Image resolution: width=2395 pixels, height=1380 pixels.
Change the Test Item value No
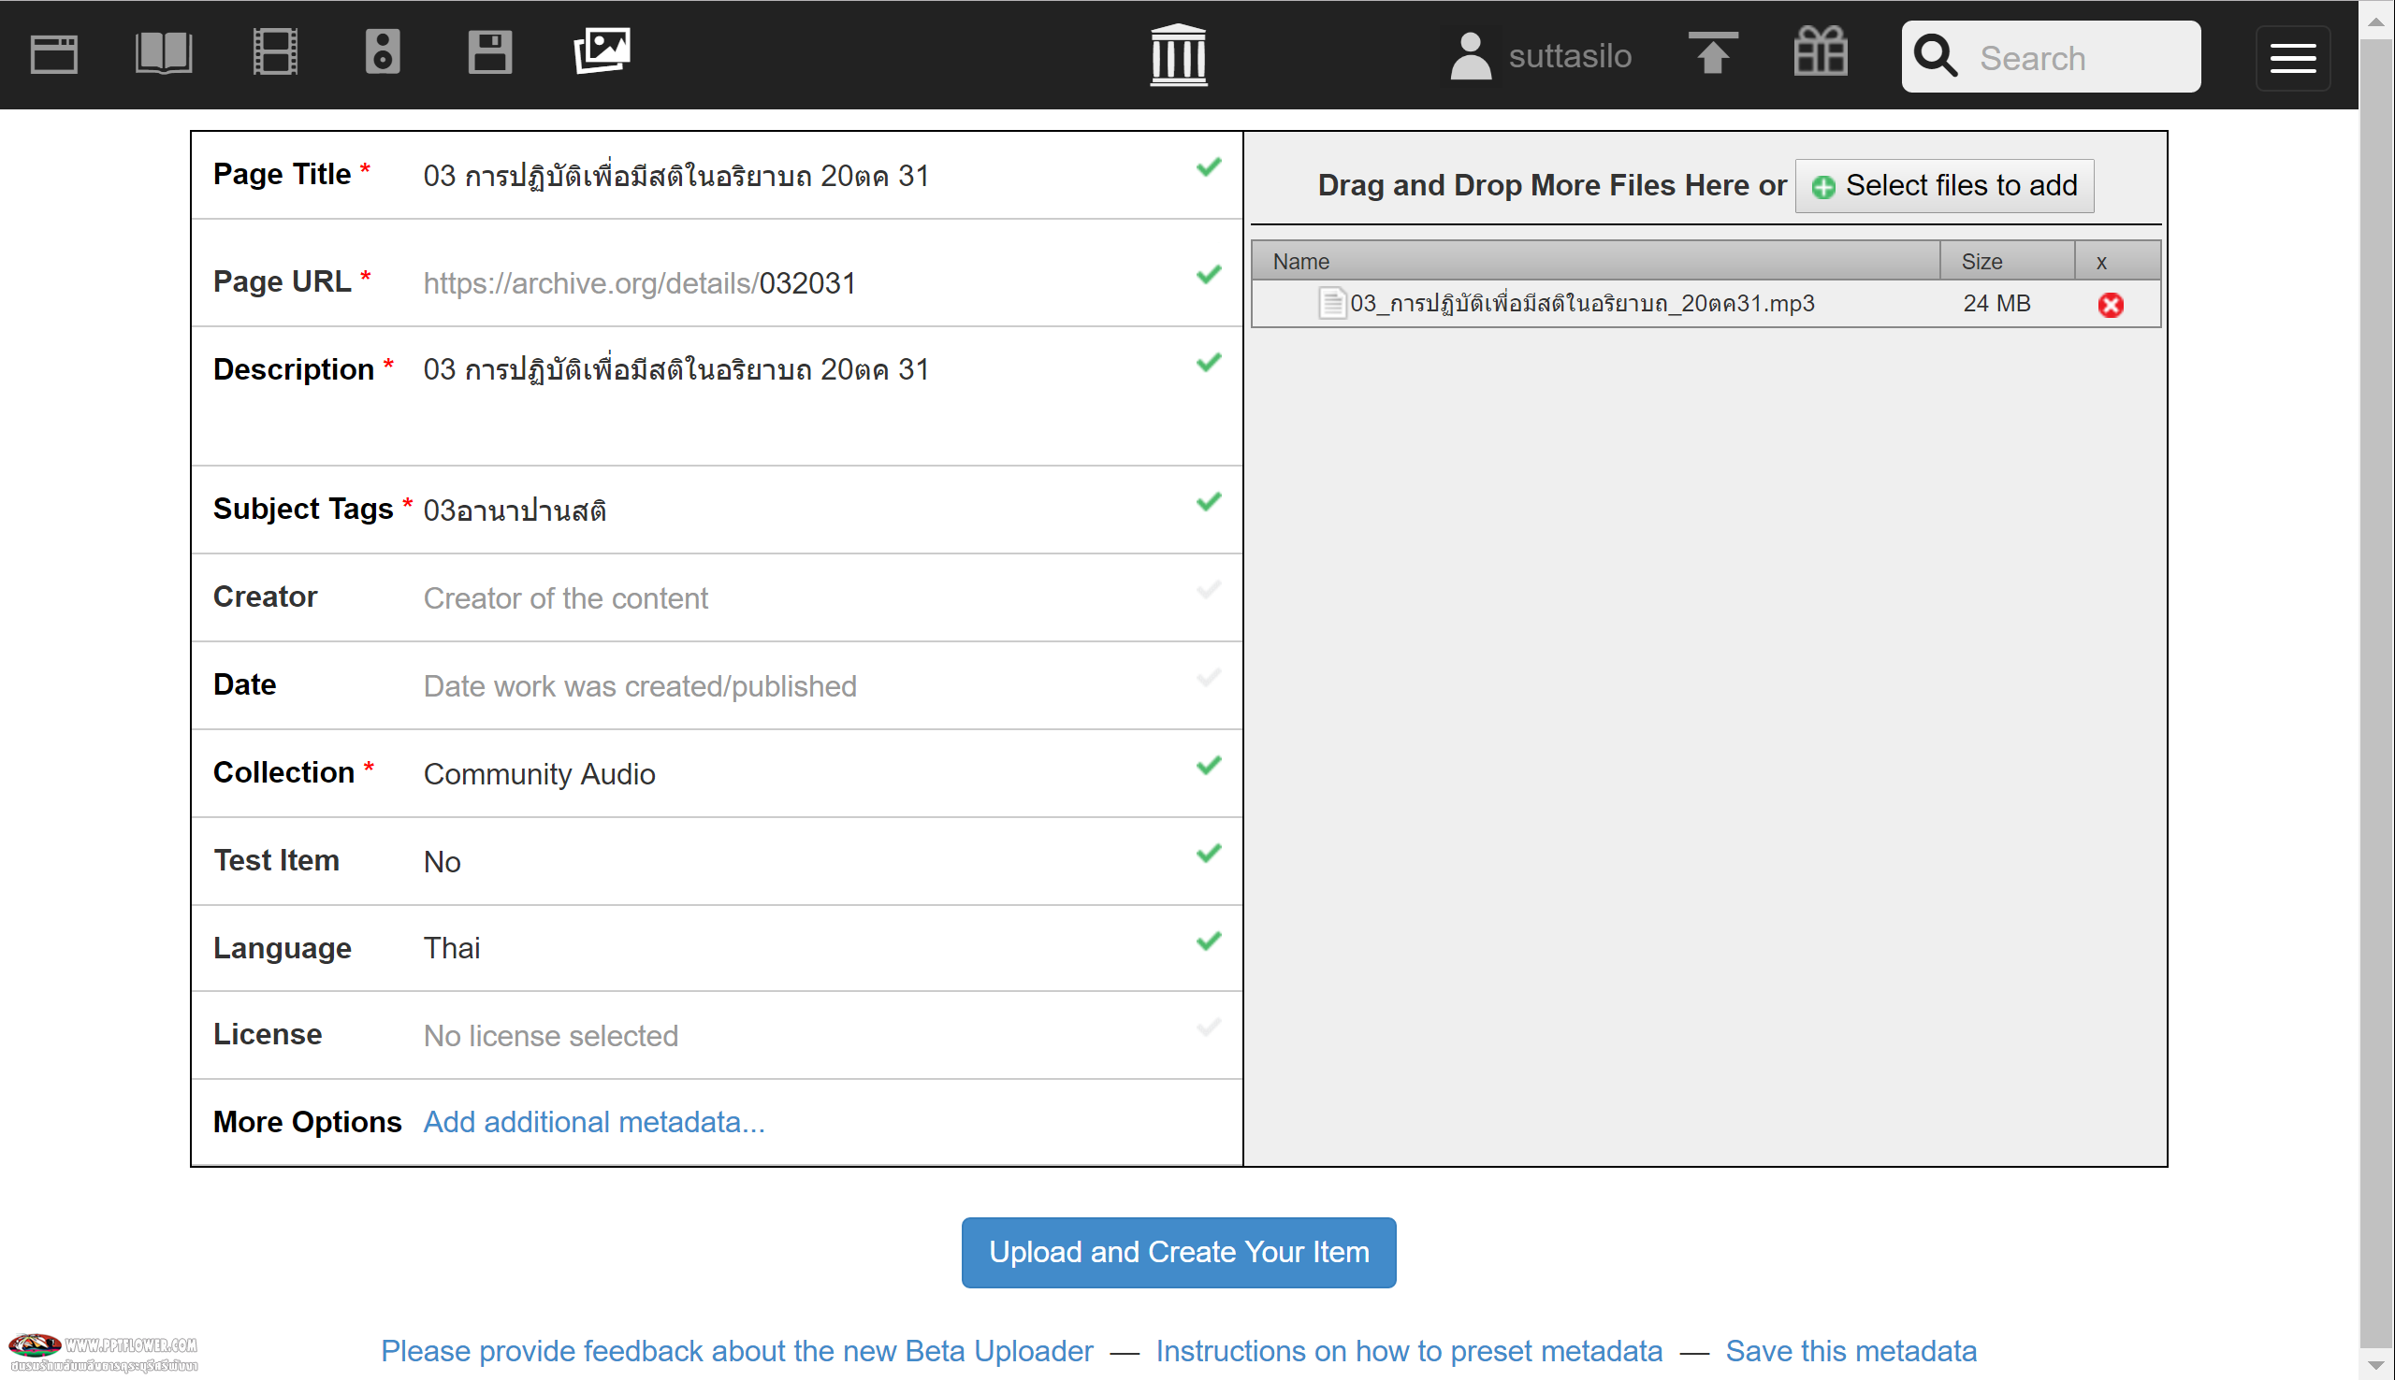pos(442,862)
